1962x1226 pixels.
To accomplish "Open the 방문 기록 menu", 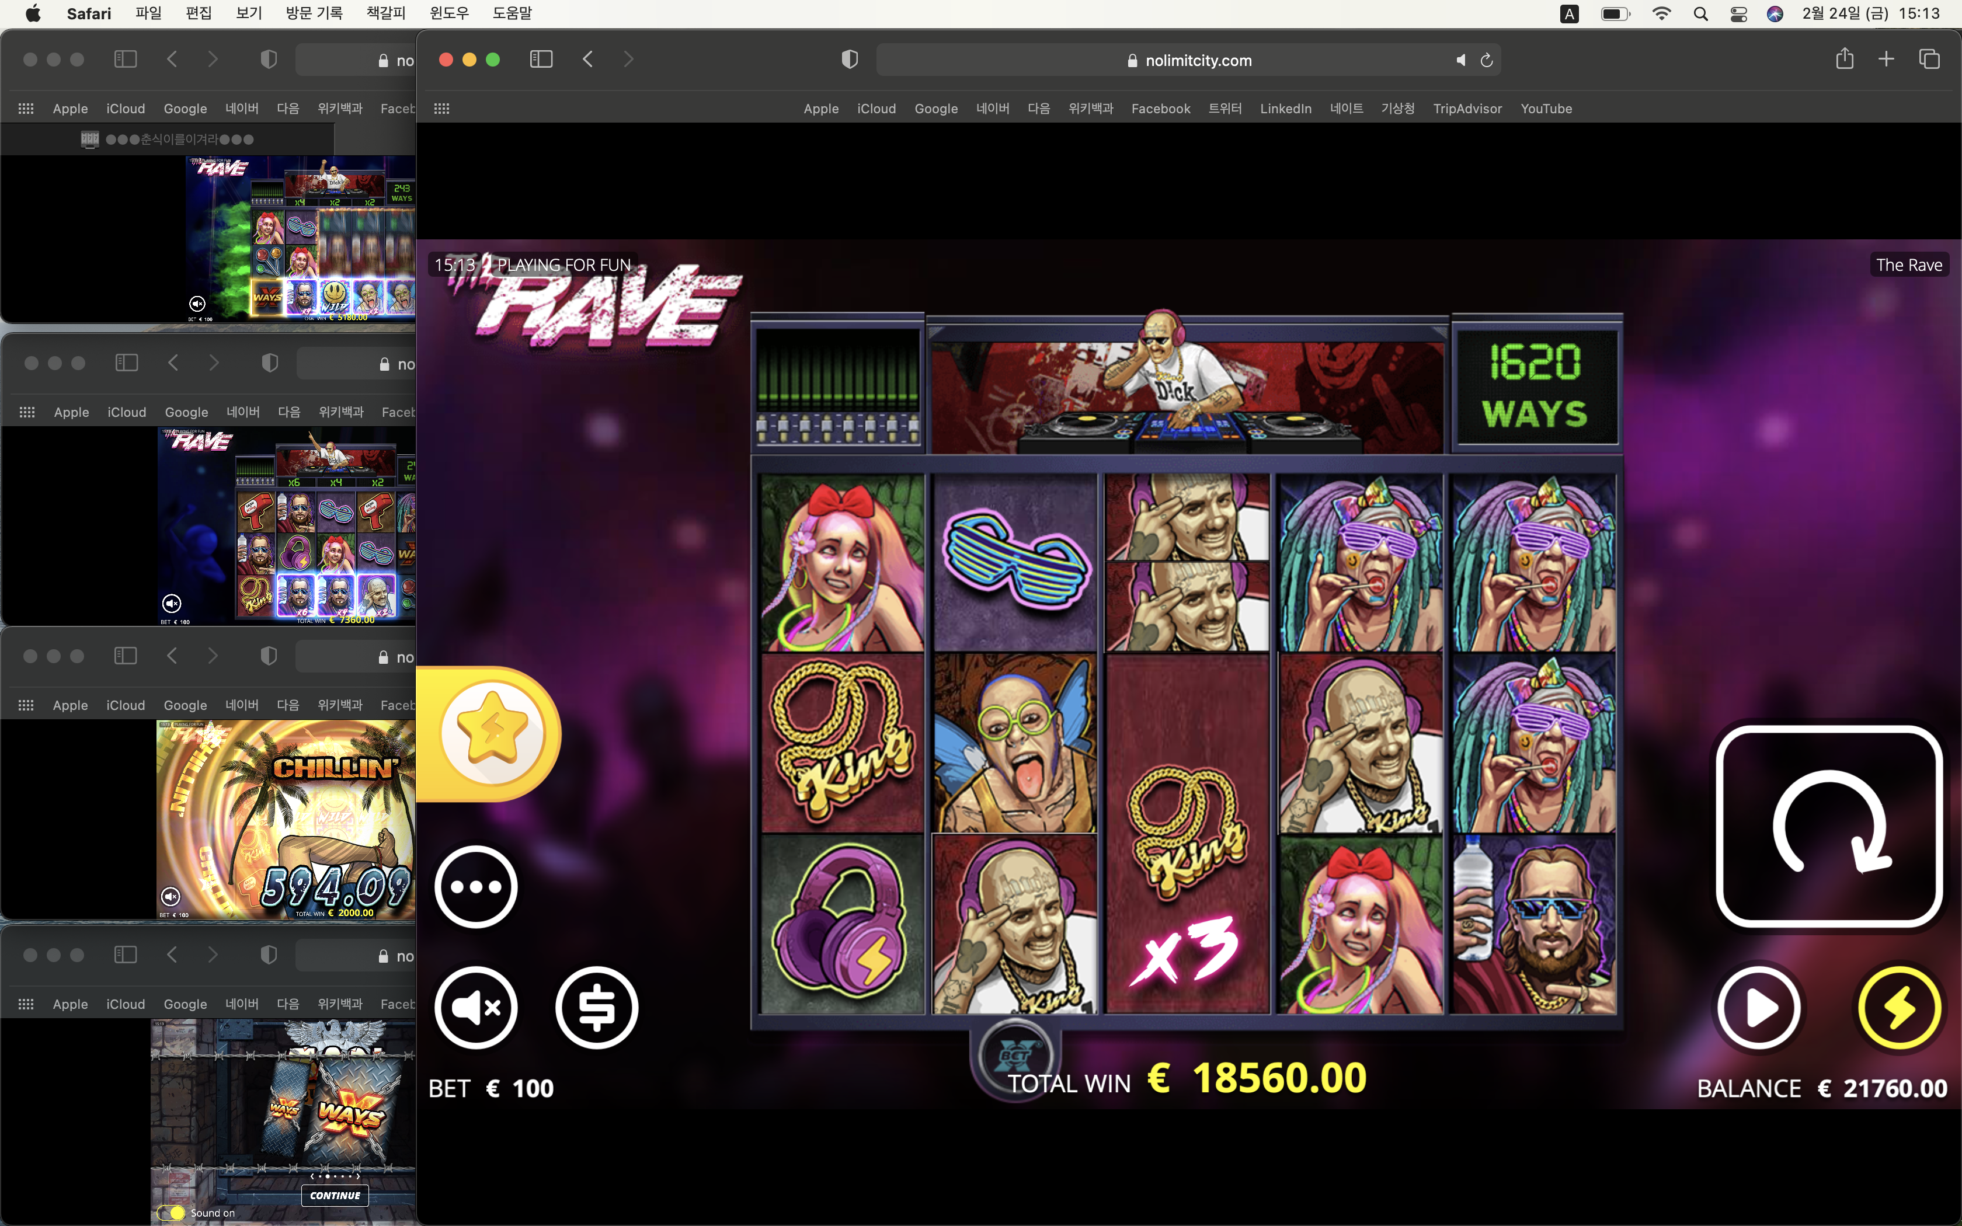I will click(x=315, y=13).
